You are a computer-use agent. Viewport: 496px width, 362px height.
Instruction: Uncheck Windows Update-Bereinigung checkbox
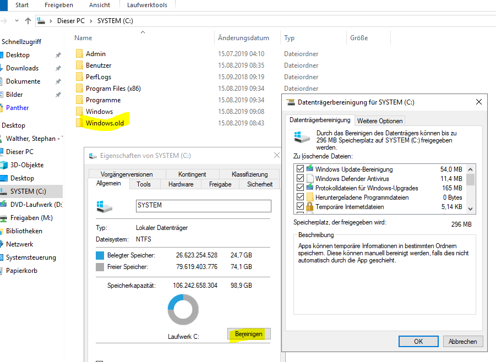[300, 169]
